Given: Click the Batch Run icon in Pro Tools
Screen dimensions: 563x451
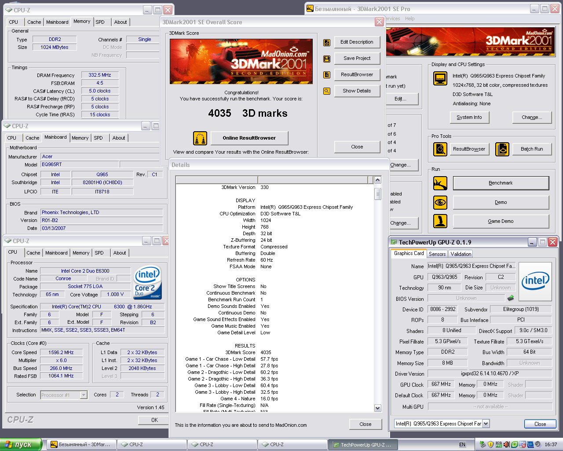Looking at the screenshot, I should click(502, 149).
